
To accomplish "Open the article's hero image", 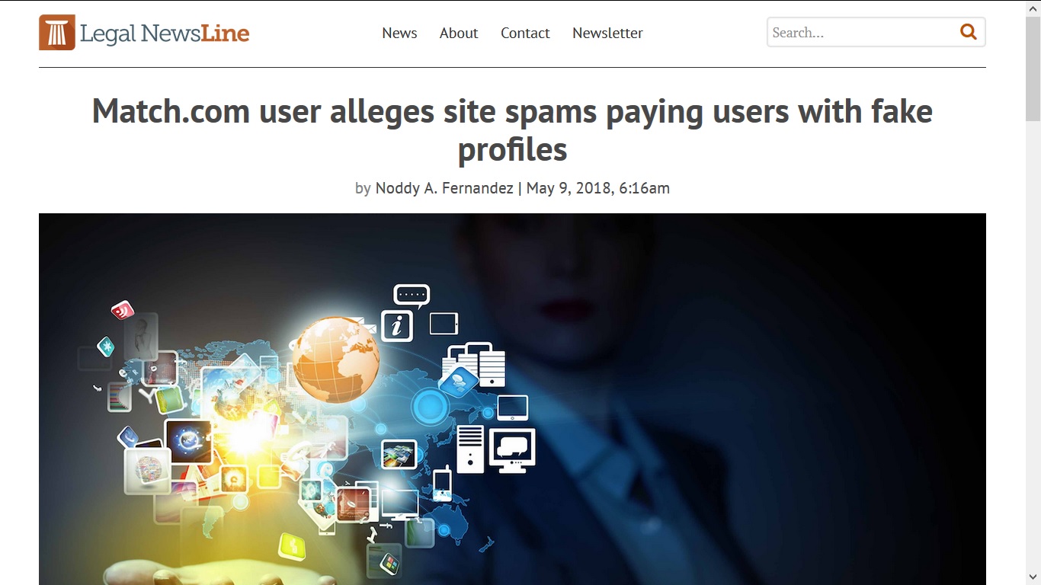I will point(512,399).
